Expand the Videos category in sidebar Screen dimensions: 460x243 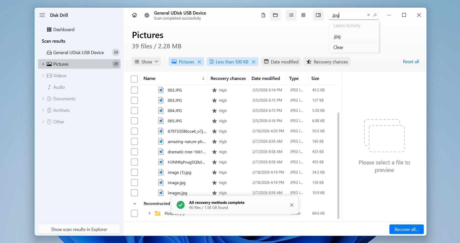(43, 76)
